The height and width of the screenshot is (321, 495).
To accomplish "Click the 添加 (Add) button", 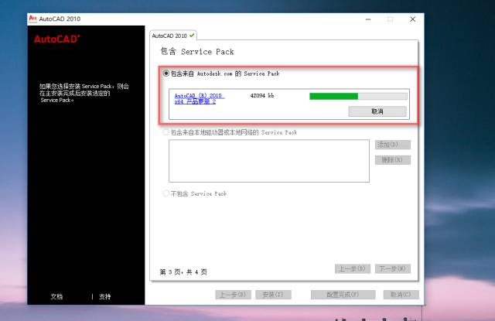I will pyautogui.click(x=393, y=145).
